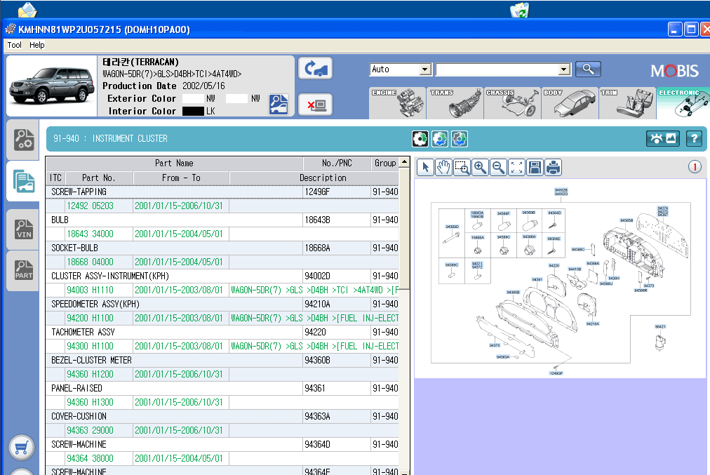Save the diagram with floppy icon
The width and height of the screenshot is (710, 475).
coord(535,167)
